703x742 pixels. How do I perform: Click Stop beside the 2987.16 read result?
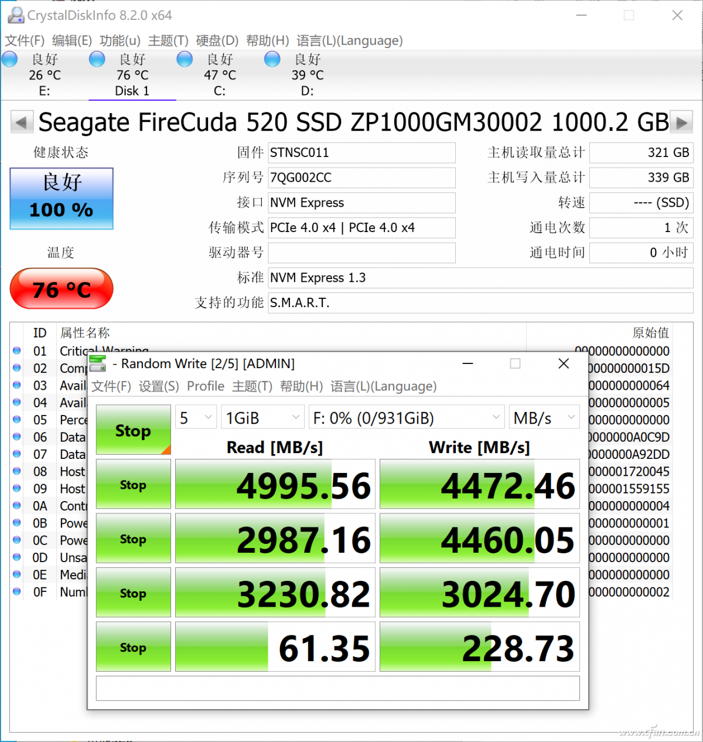134,539
